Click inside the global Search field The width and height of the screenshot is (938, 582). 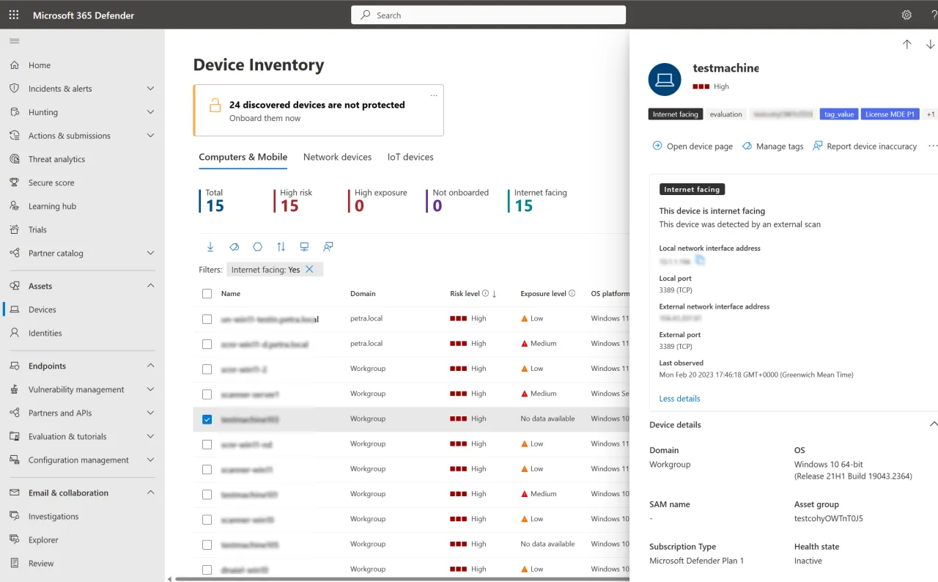pos(487,15)
